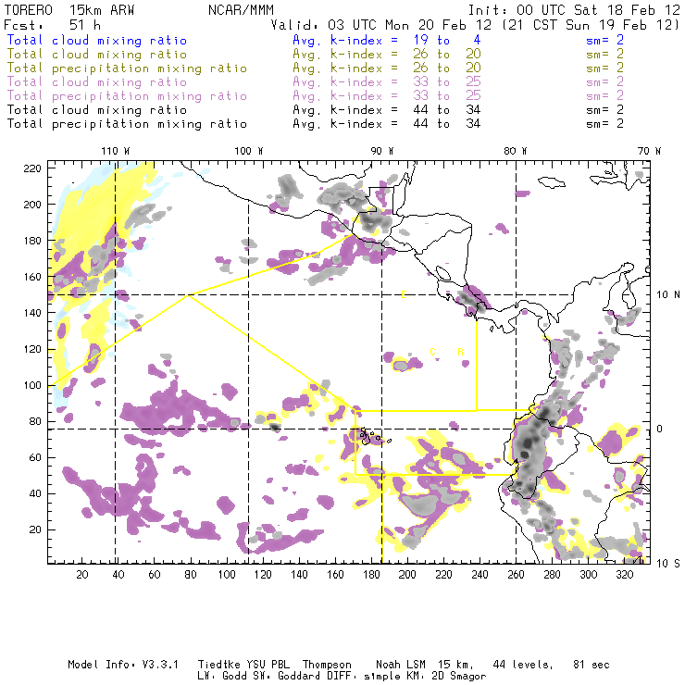685x685 pixels.
Task: Click the 'DIFF: simple' diffusion text
Action: [x=362, y=677]
